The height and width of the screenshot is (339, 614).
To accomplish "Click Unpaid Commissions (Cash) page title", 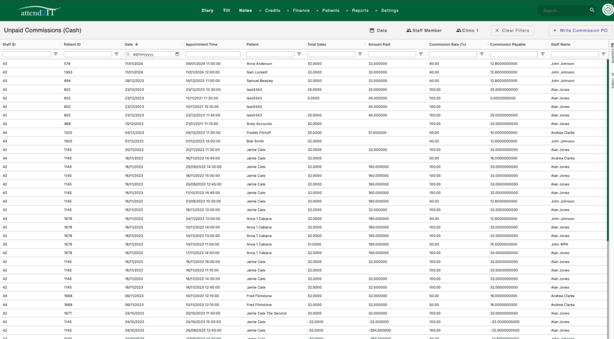I will pyautogui.click(x=43, y=30).
